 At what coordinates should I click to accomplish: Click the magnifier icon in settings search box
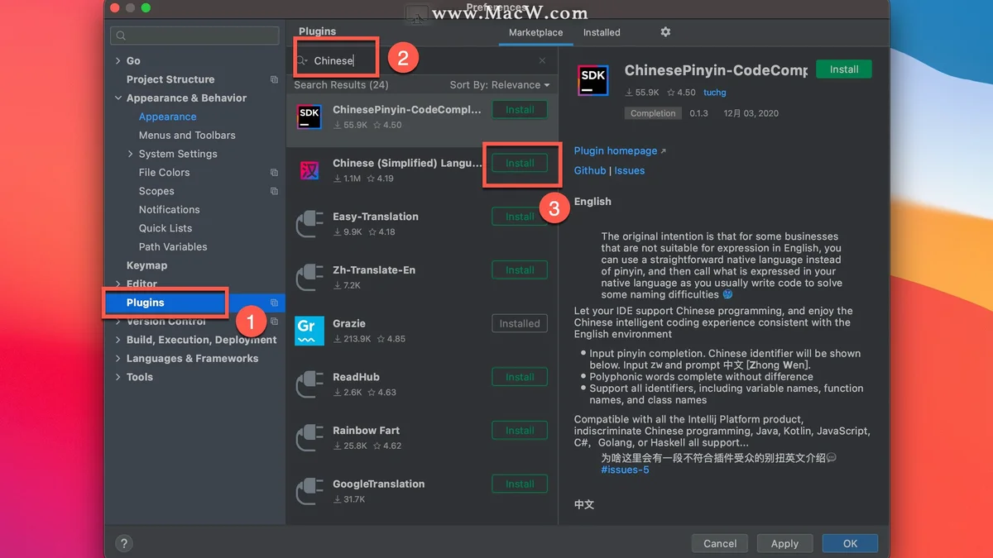[x=122, y=36]
